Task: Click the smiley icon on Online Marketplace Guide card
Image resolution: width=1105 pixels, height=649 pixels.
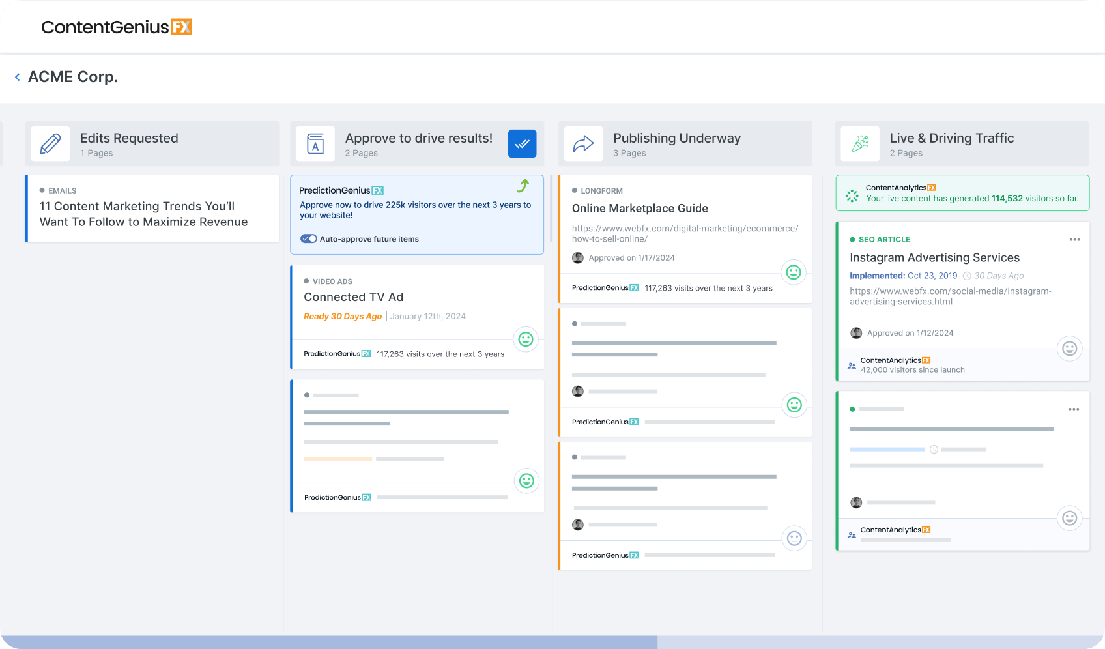Action: coord(794,272)
